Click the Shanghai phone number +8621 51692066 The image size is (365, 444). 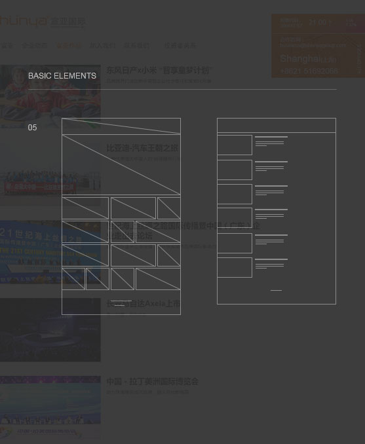pyautogui.click(x=309, y=71)
